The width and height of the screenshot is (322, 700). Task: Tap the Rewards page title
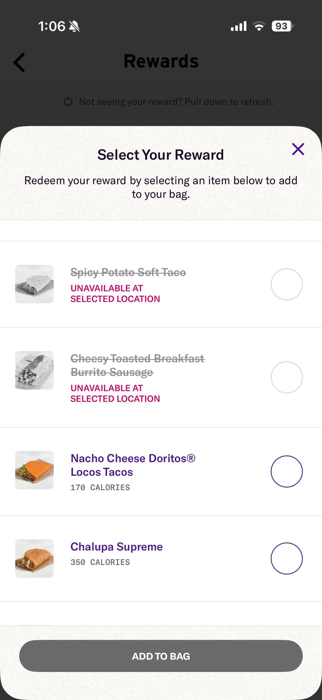(x=161, y=61)
